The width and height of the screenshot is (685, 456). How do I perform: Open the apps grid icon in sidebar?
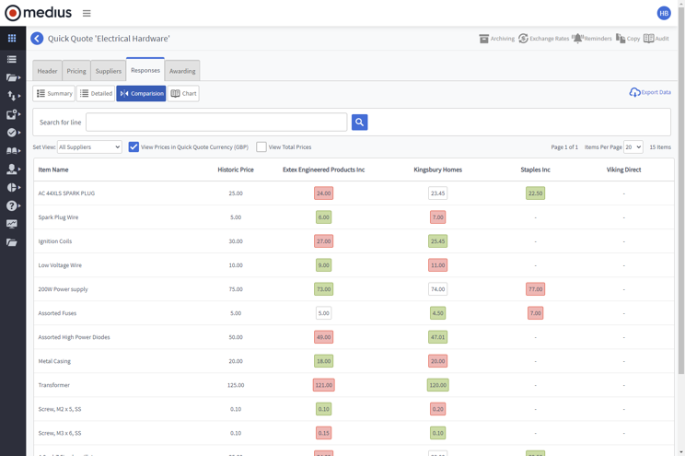[12, 39]
